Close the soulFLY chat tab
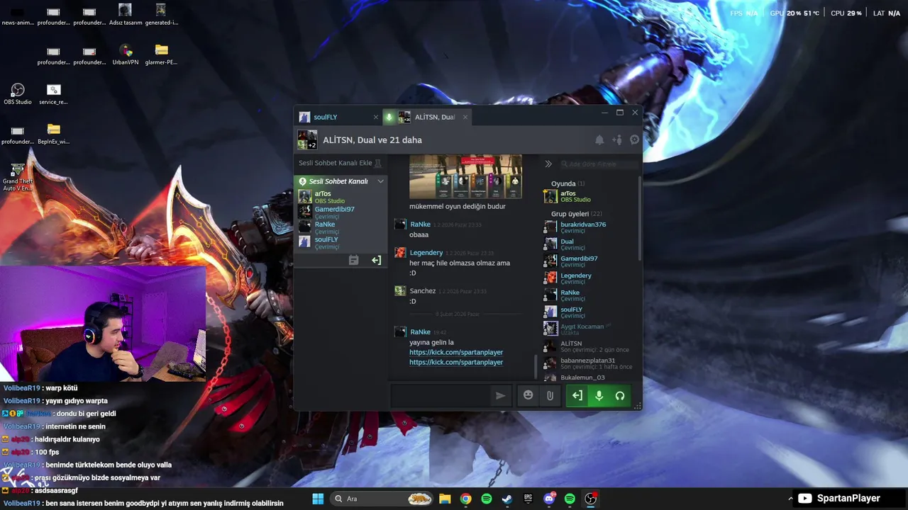This screenshot has height=510, width=908. (376, 117)
